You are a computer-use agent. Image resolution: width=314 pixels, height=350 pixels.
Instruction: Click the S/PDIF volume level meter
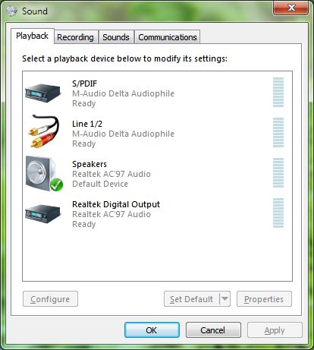pyautogui.click(x=278, y=92)
